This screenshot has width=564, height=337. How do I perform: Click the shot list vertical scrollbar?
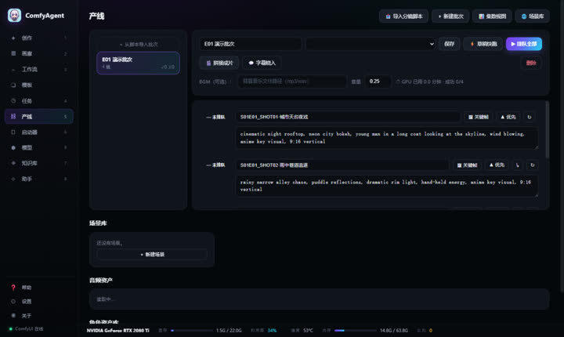547,129
